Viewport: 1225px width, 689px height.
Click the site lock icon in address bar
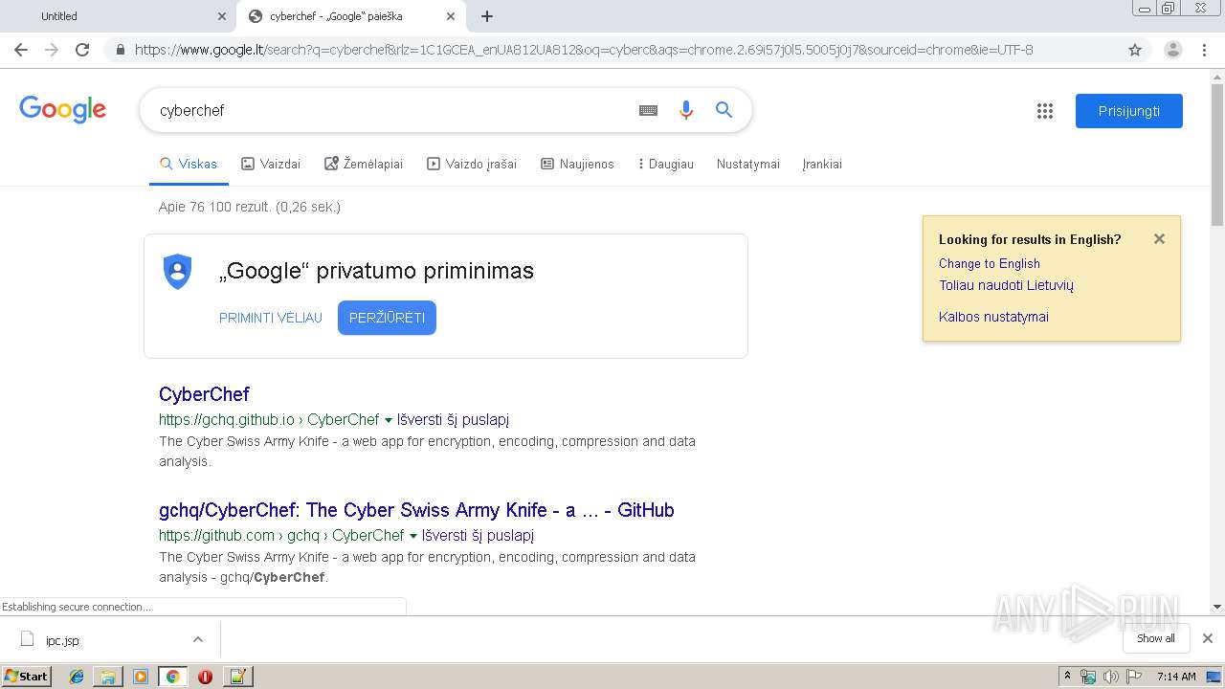click(121, 50)
